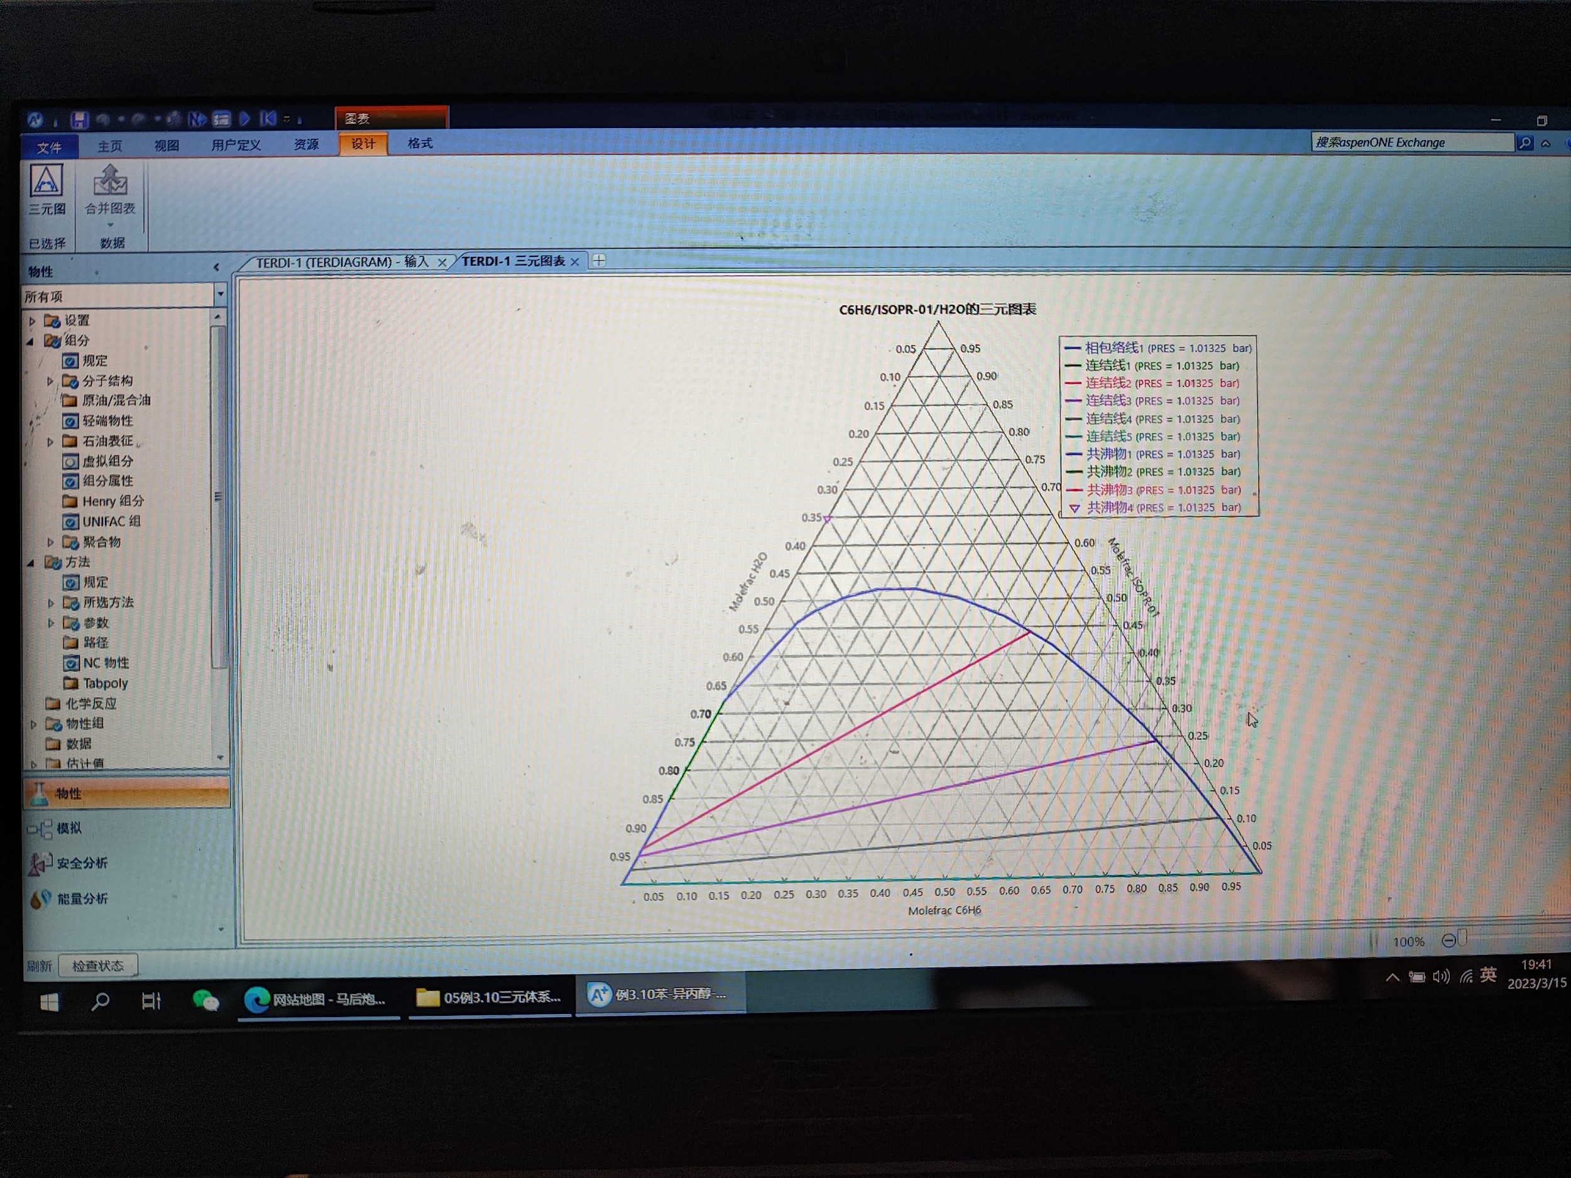Screen dimensions: 1571x1178
Task: Click the Aspen 例3.10苯-异丙醇 taskbar item
Action: (660, 994)
